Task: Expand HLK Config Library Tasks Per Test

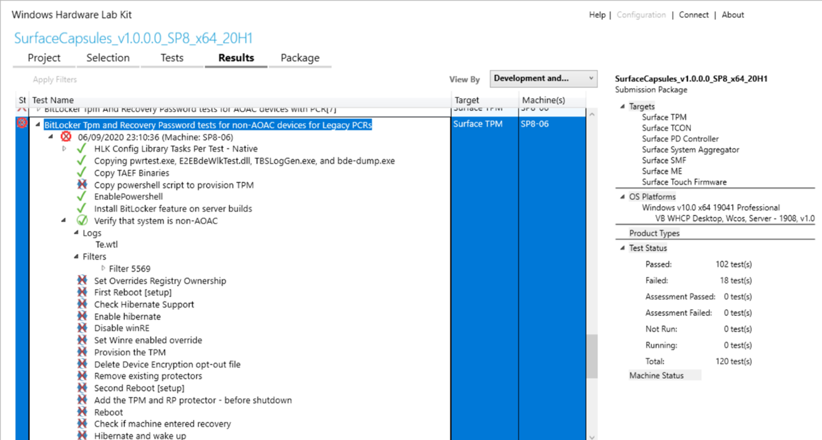Action: [64, 149]
